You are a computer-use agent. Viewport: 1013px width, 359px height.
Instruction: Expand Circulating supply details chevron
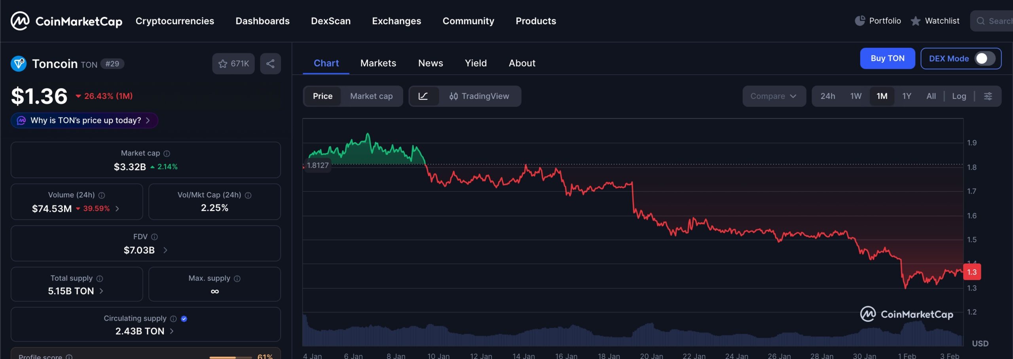click(172, 331)
